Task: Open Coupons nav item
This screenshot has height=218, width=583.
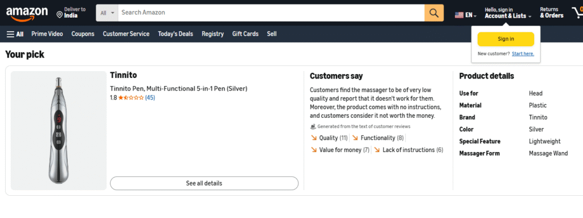Action: (x=83, y=34)
